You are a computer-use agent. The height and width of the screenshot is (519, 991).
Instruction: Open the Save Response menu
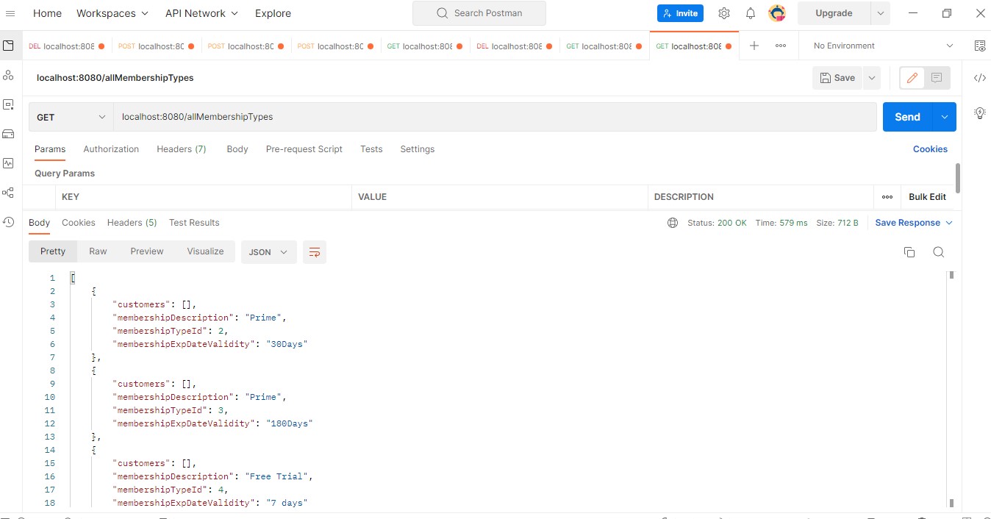913,222
